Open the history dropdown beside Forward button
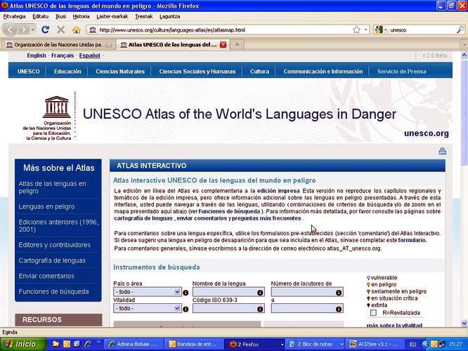 coord(32,29)
